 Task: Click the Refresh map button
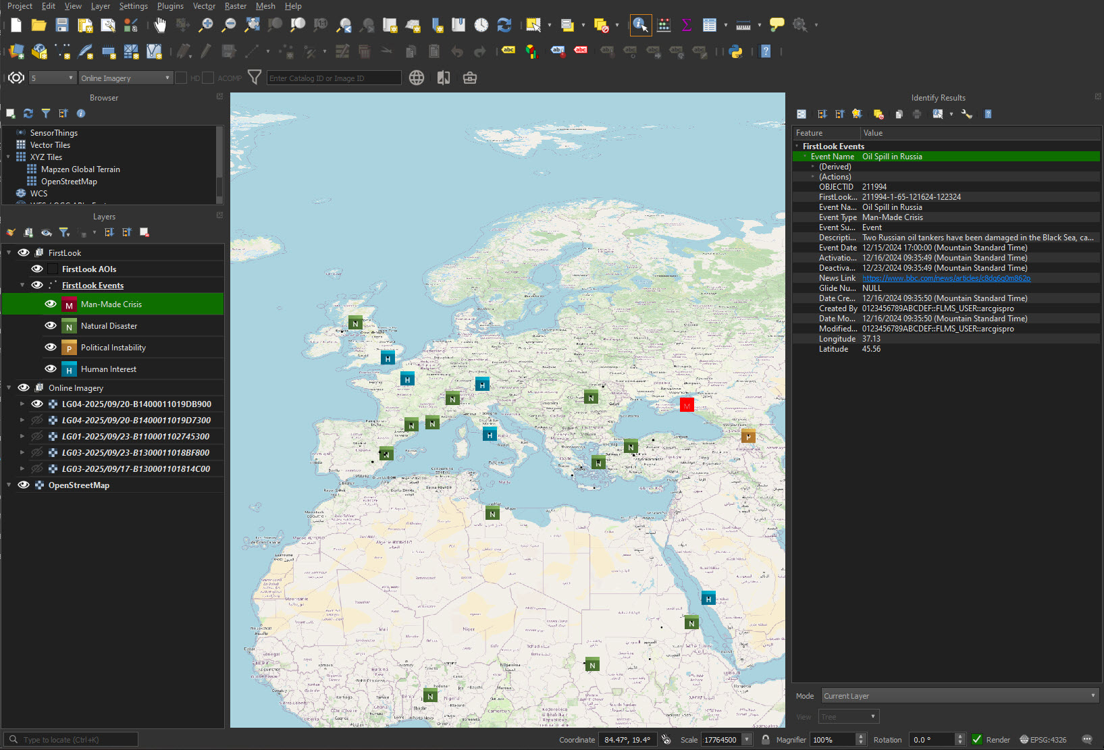[x=504, y=26]
